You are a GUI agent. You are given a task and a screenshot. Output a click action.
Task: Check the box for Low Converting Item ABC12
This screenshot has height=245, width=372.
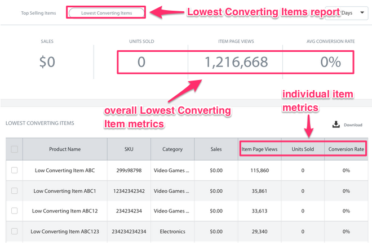click(15, 211)
